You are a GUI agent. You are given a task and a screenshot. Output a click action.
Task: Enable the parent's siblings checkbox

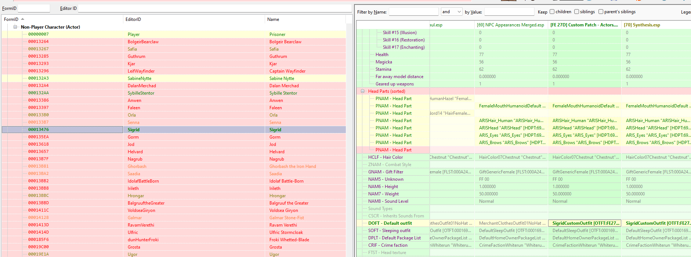[x=601, y=12]
